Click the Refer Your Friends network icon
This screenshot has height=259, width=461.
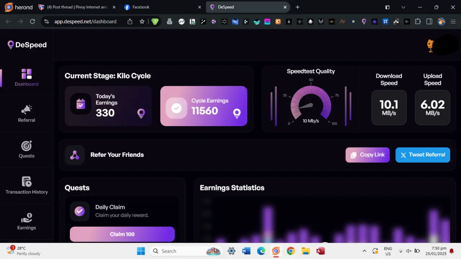pyautogui.click(x=75, y=155)
